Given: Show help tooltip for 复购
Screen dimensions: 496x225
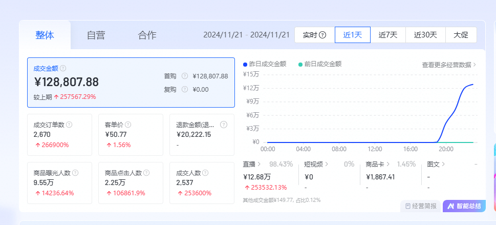Looking at the screenshot, I should (185, 89).
